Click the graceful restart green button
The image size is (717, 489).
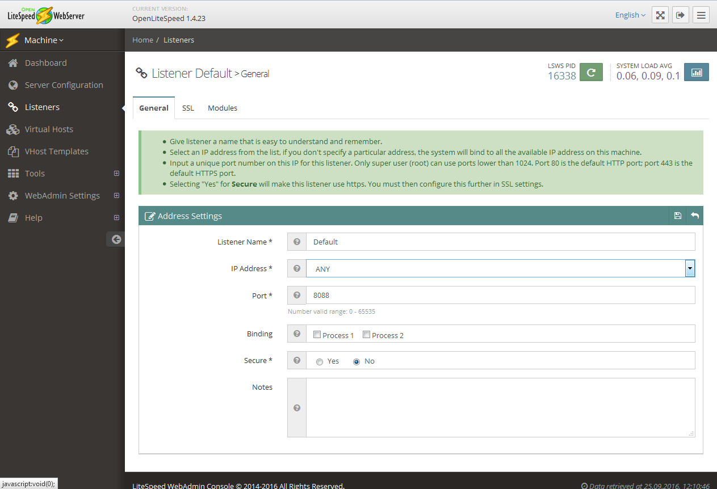[x=591, y=72]
